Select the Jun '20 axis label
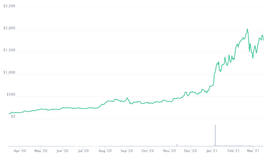268x156 pixels. click(62, 151)
